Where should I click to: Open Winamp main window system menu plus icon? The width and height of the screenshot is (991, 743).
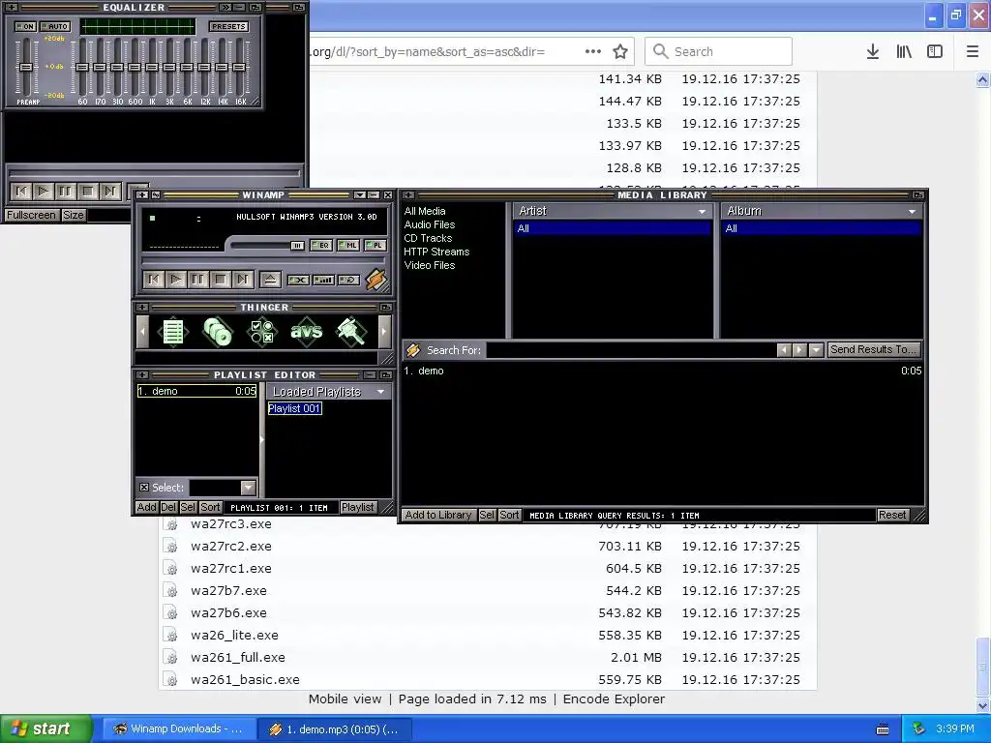pos(142,195)
